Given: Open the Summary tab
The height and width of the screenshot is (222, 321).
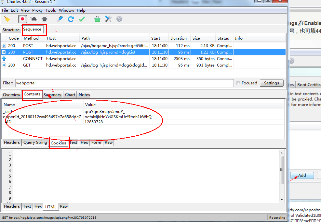Looking at the screenshot, I should [x=52, y=95].
